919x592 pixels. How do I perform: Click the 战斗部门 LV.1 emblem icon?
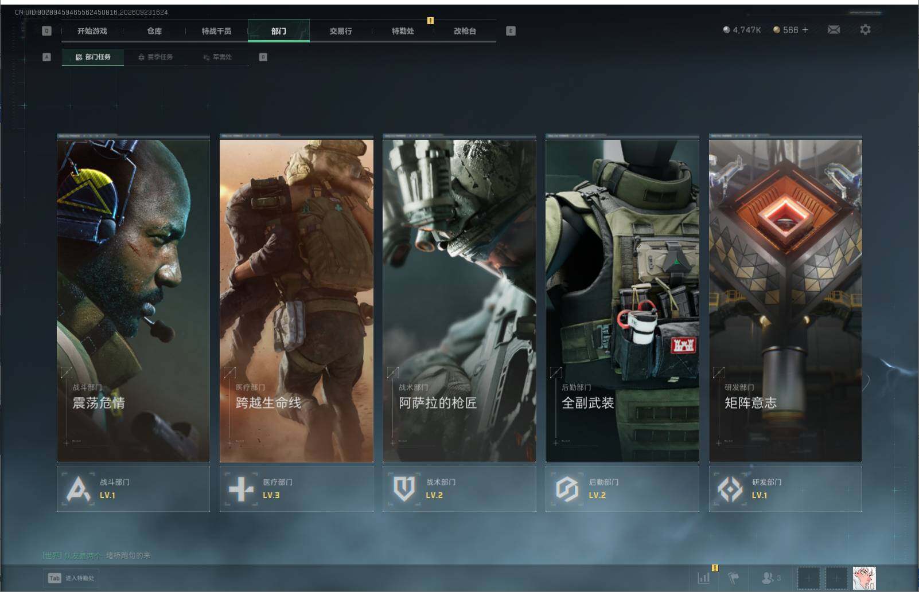[79, 489]
